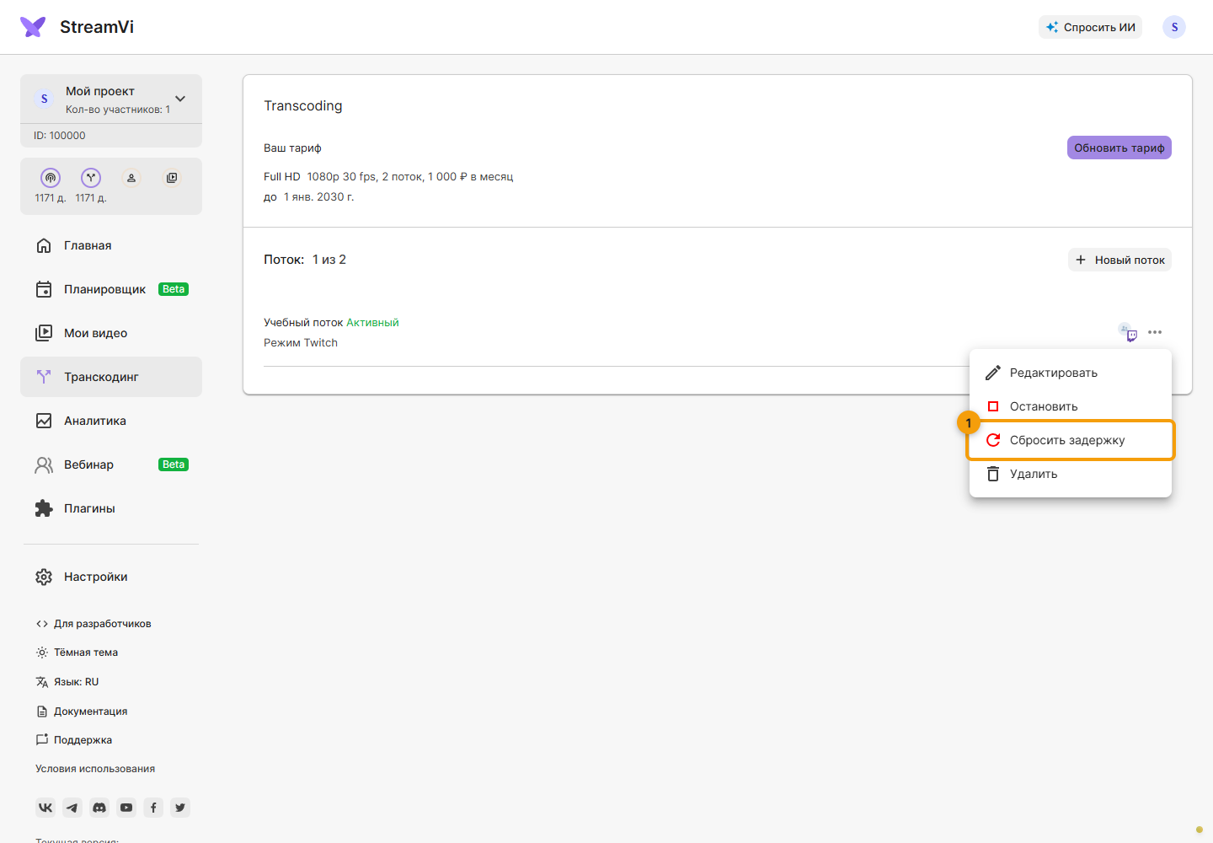Open Аналитика in the sidebar
1213x843 pixels.
(111, 421)
